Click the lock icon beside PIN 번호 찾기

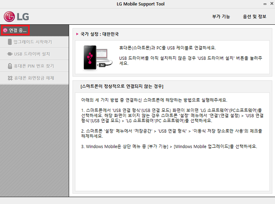[10, 66]
